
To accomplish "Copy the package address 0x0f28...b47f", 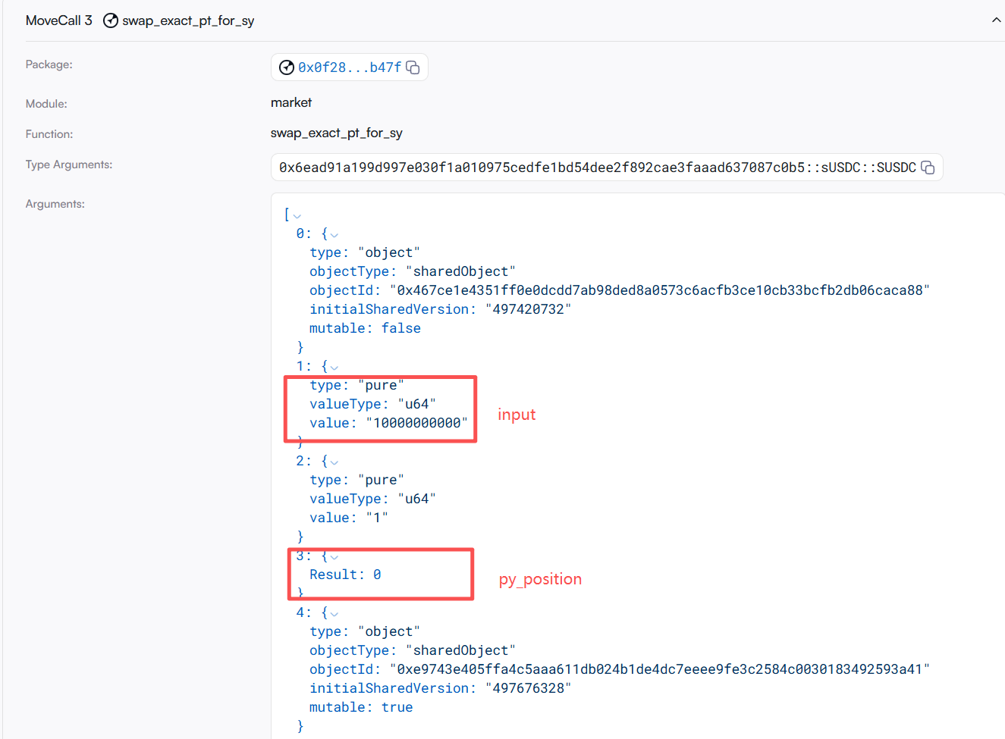I will coord(413,67).
